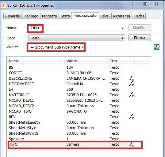Open the Tipo dropdown showing Testo
This screenshot has width=165, height=157.
tap(77, 38)
